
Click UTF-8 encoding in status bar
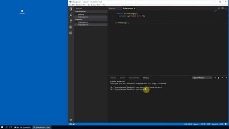tap(203, 124)
